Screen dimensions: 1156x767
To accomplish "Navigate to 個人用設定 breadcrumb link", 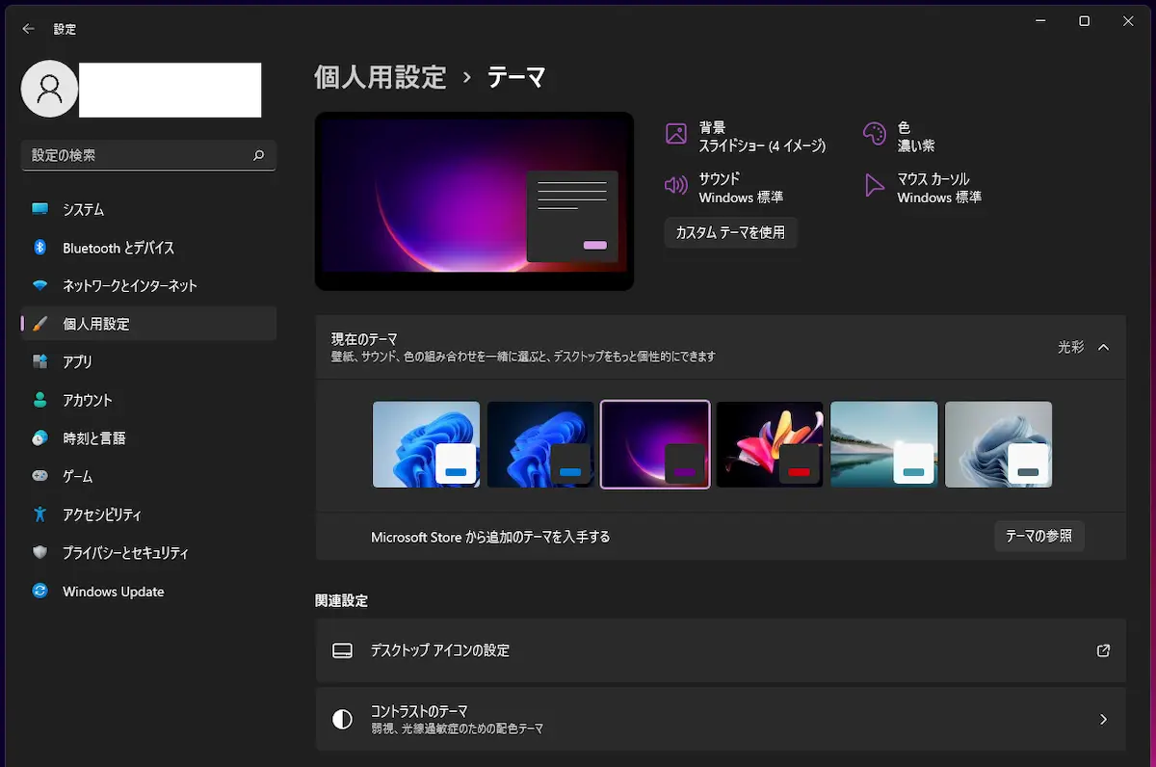I will point(381,77).
